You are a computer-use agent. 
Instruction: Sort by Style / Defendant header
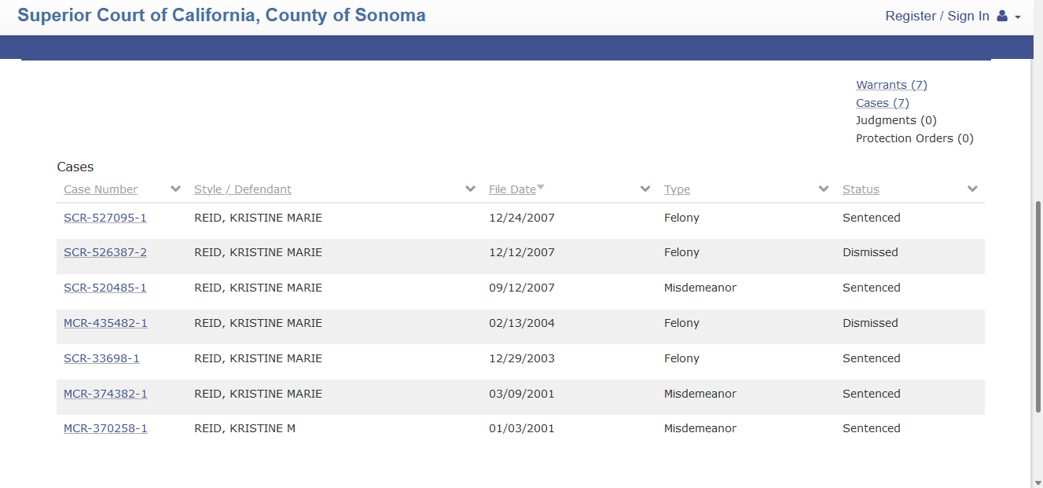(243, 189)
